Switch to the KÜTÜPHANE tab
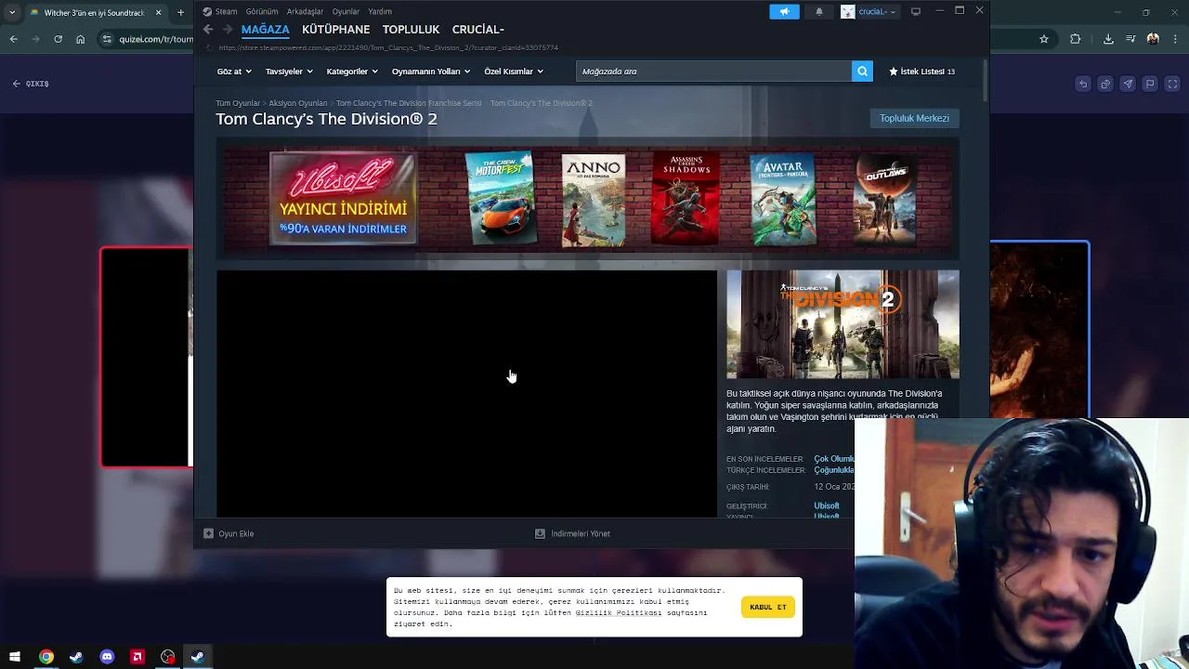This screenshot has height=669, width=1189. point(335,30)
